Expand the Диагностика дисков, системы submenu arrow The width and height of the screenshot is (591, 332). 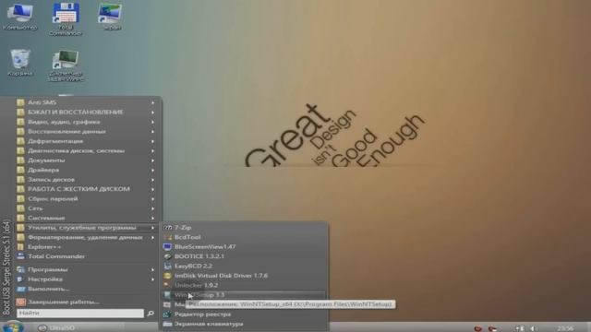click(x=153, y=151)
